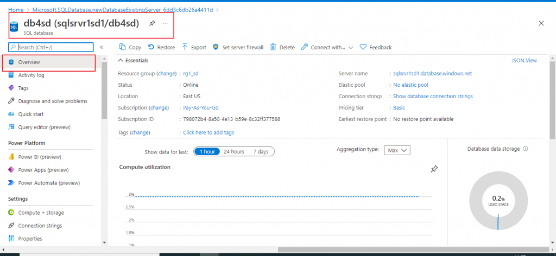The image size is (556, 256).
Task: Open the Connect with dropdown arrow
Action: click(351, 47)
